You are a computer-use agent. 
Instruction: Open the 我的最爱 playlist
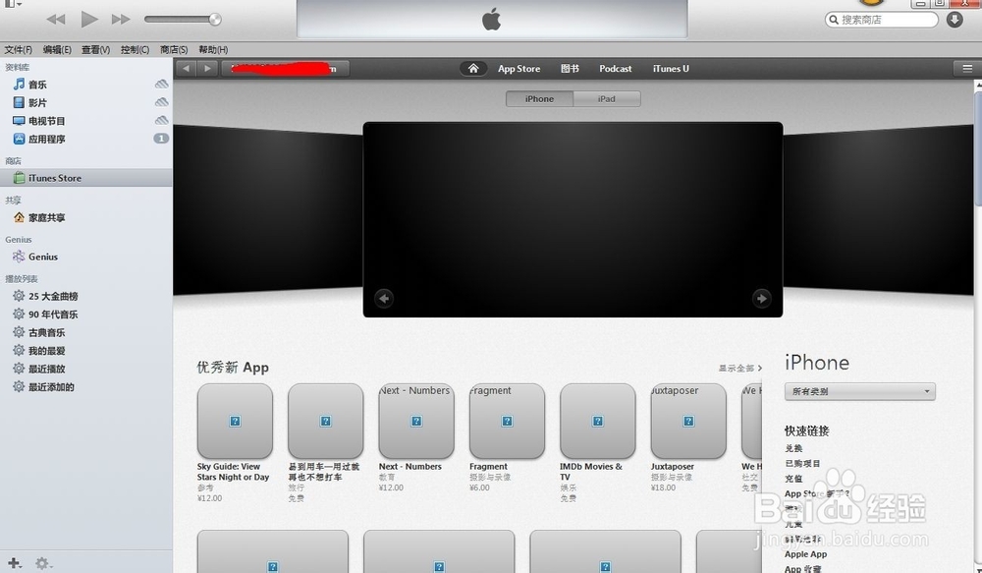pyautogui.click(x=46, y=351)
